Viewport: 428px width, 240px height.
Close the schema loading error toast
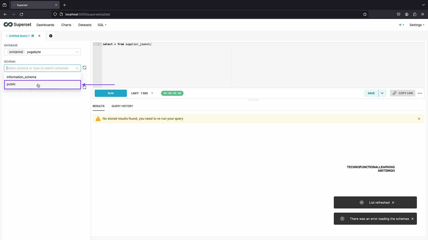click(x=412, y=219)
